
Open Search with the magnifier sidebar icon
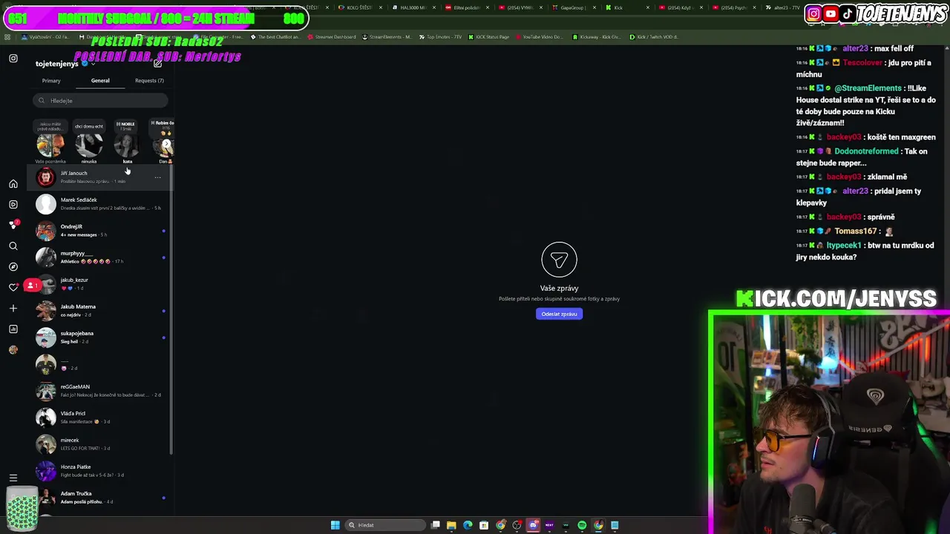(x=13, y=245)
